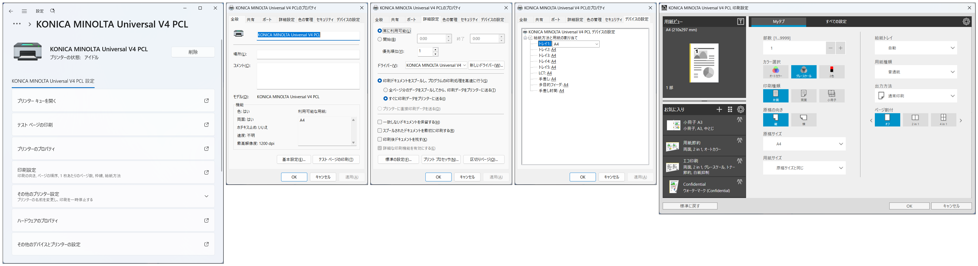Viewport: 978px width, 266px height.
Task: Check 印刷後ドキュメントを残す option
Action: [x=380, y=140]
